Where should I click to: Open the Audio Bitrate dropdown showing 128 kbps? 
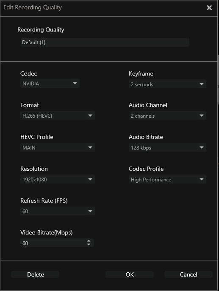click(x=167, y=147)
